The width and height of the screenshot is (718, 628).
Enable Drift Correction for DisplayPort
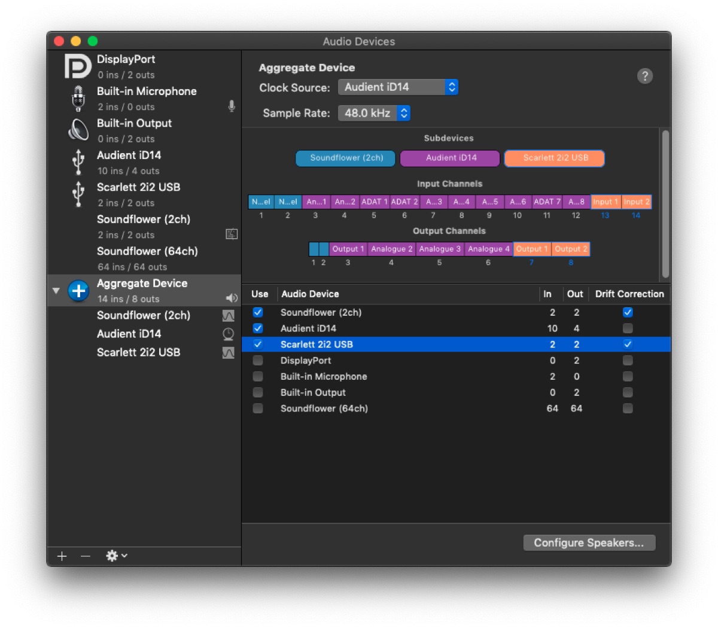(x=628, y=361)
